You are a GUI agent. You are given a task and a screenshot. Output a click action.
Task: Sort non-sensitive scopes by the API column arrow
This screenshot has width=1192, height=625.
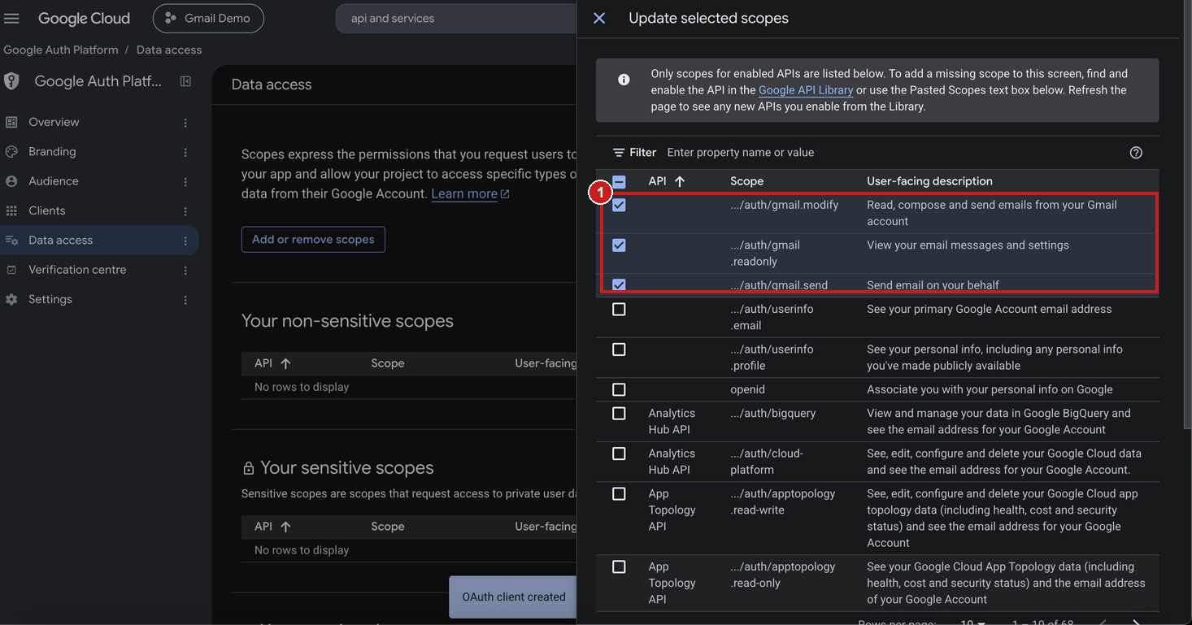coord(285,363)
